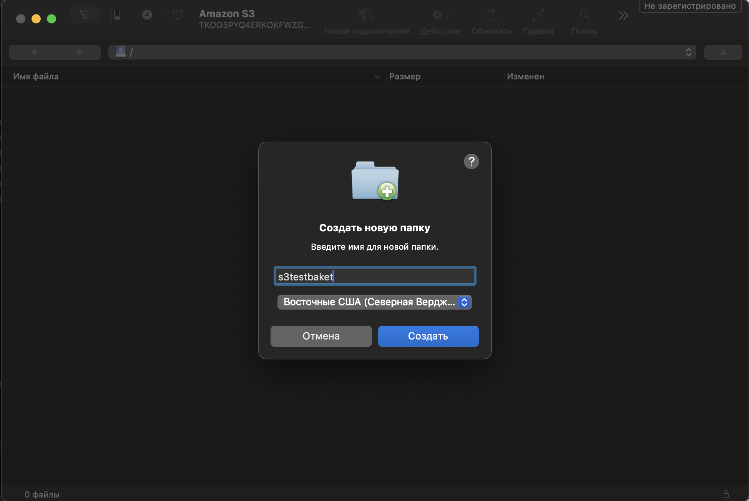This screenshot has width=749, height=501.
Task: Go back with the left arrow button
Action: pyautogui.click(x=34, y=52)
